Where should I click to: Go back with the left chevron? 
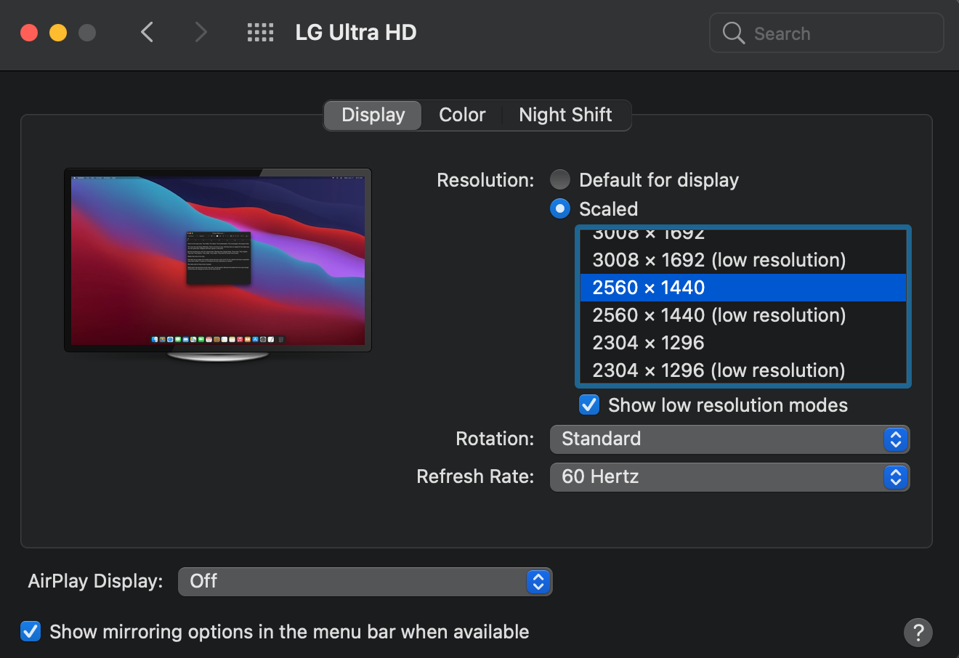click(147, 33)
